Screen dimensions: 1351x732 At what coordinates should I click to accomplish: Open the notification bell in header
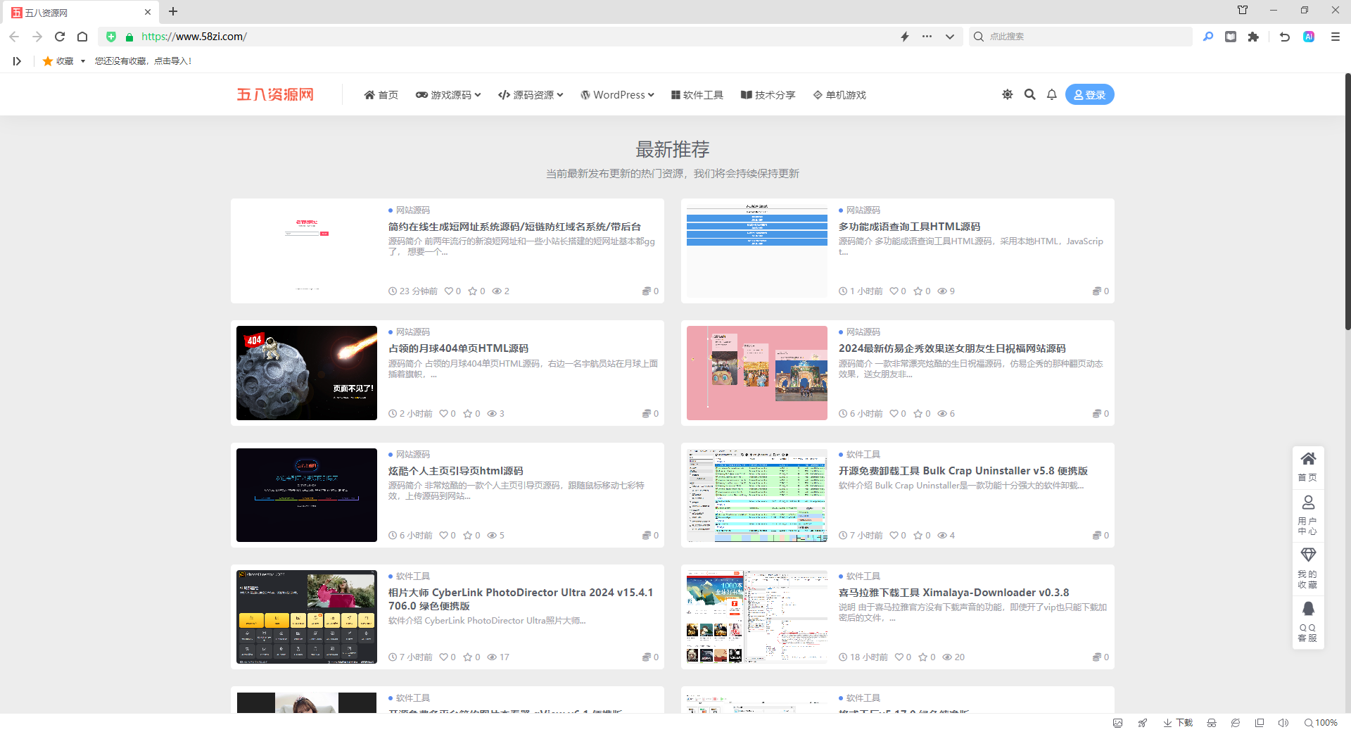1051,94
